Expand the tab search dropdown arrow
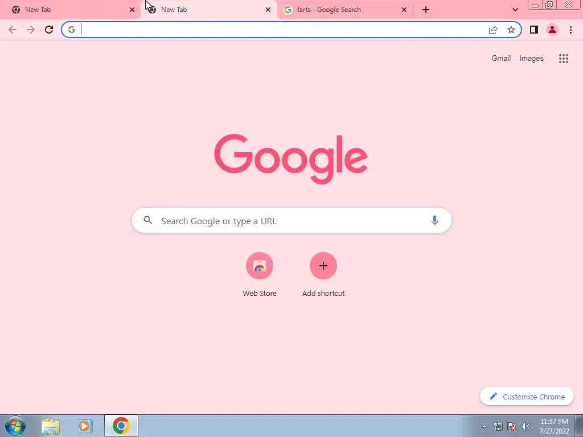Screen dimensions: 583x437 pos(515,10)
